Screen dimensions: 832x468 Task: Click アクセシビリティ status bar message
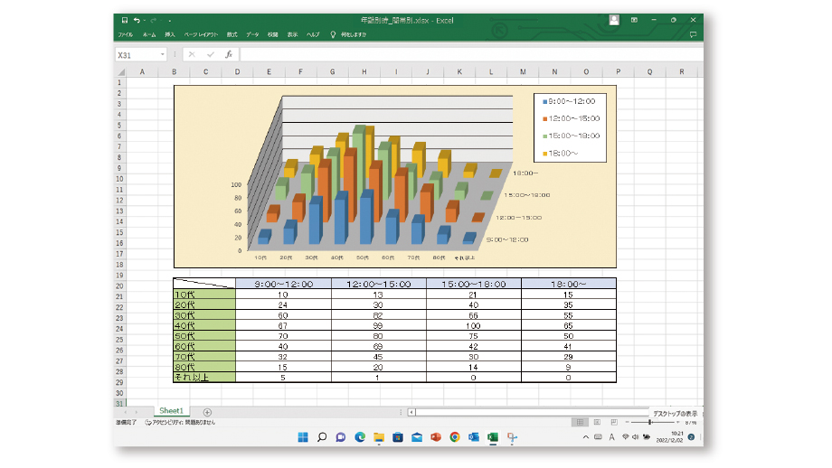click(180, 423)
